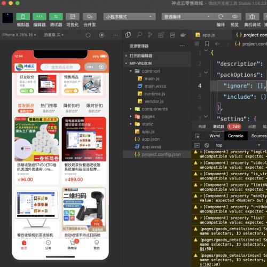Click the project avatar thumbnail

click(7, 18)
